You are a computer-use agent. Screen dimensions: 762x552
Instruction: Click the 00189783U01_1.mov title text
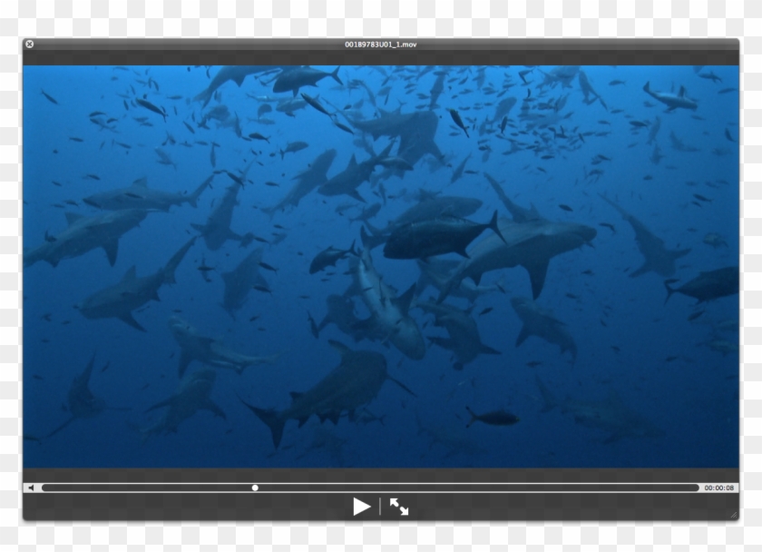click(x=381, y=44)
